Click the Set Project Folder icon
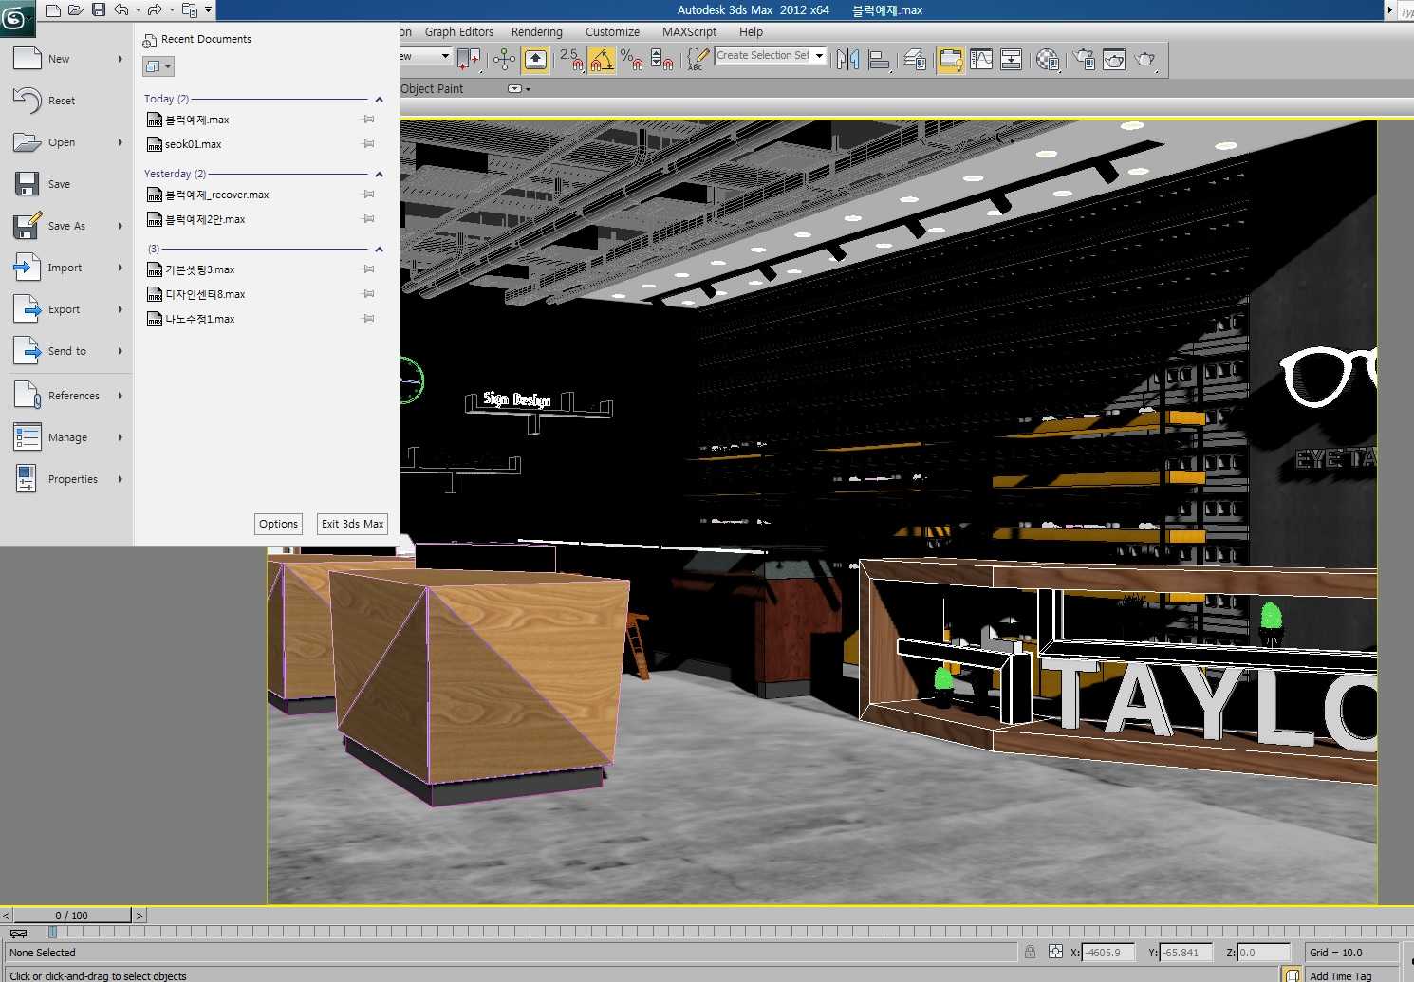 point(190,10)
